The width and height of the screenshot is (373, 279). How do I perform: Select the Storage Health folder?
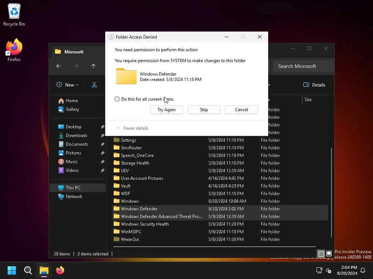(x=220, y=163)
